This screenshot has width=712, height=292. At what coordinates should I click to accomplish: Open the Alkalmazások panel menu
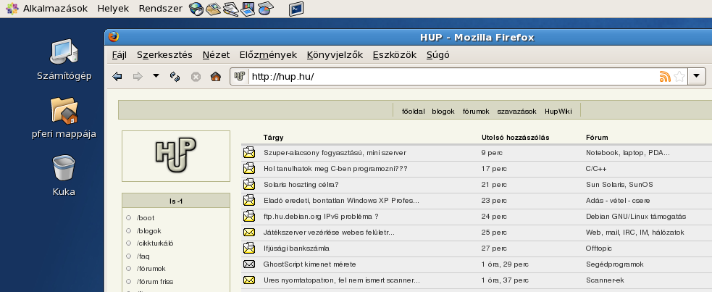[x=47, y=9]
